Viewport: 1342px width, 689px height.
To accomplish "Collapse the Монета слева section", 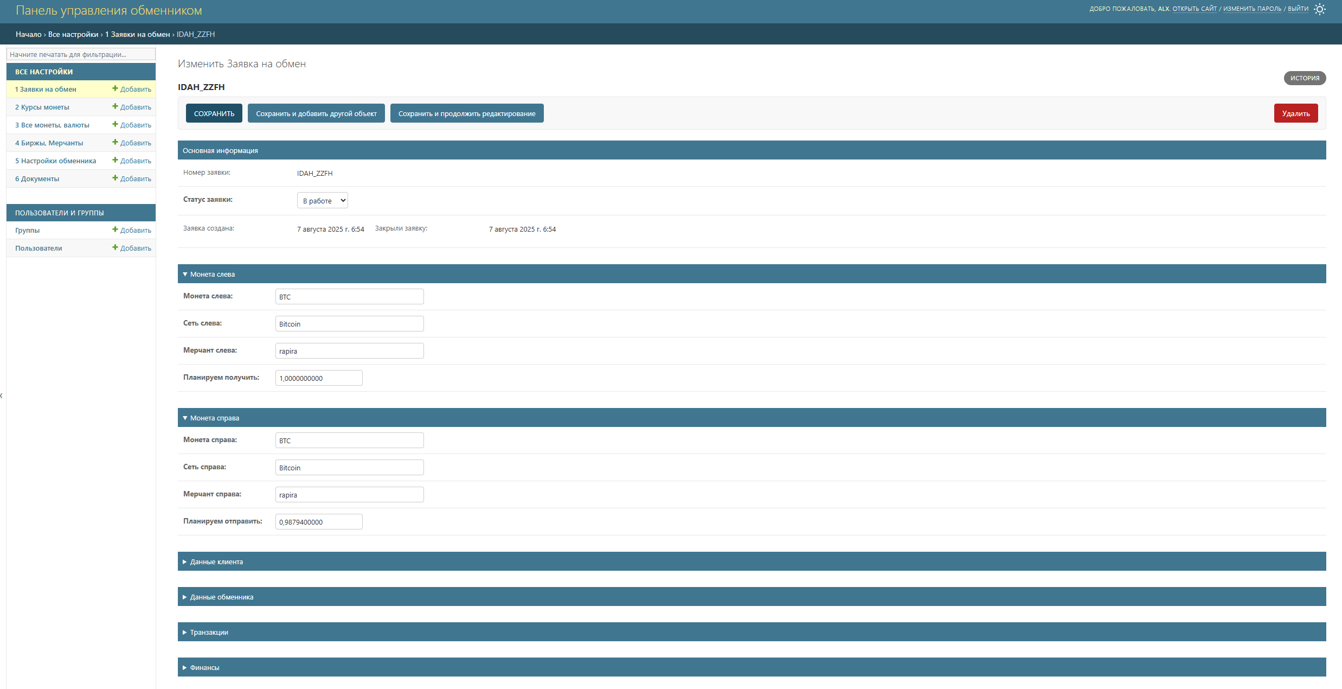I will (x=212, y=274).
